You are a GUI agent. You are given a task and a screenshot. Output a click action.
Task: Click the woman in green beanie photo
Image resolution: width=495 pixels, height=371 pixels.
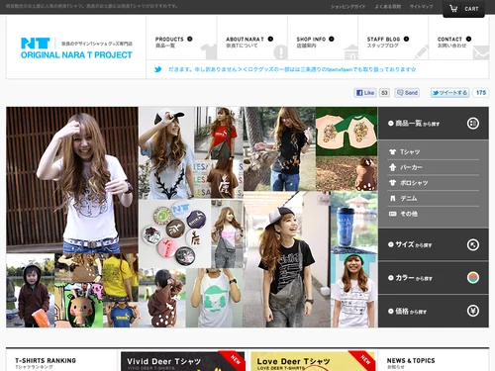(353, 291)
